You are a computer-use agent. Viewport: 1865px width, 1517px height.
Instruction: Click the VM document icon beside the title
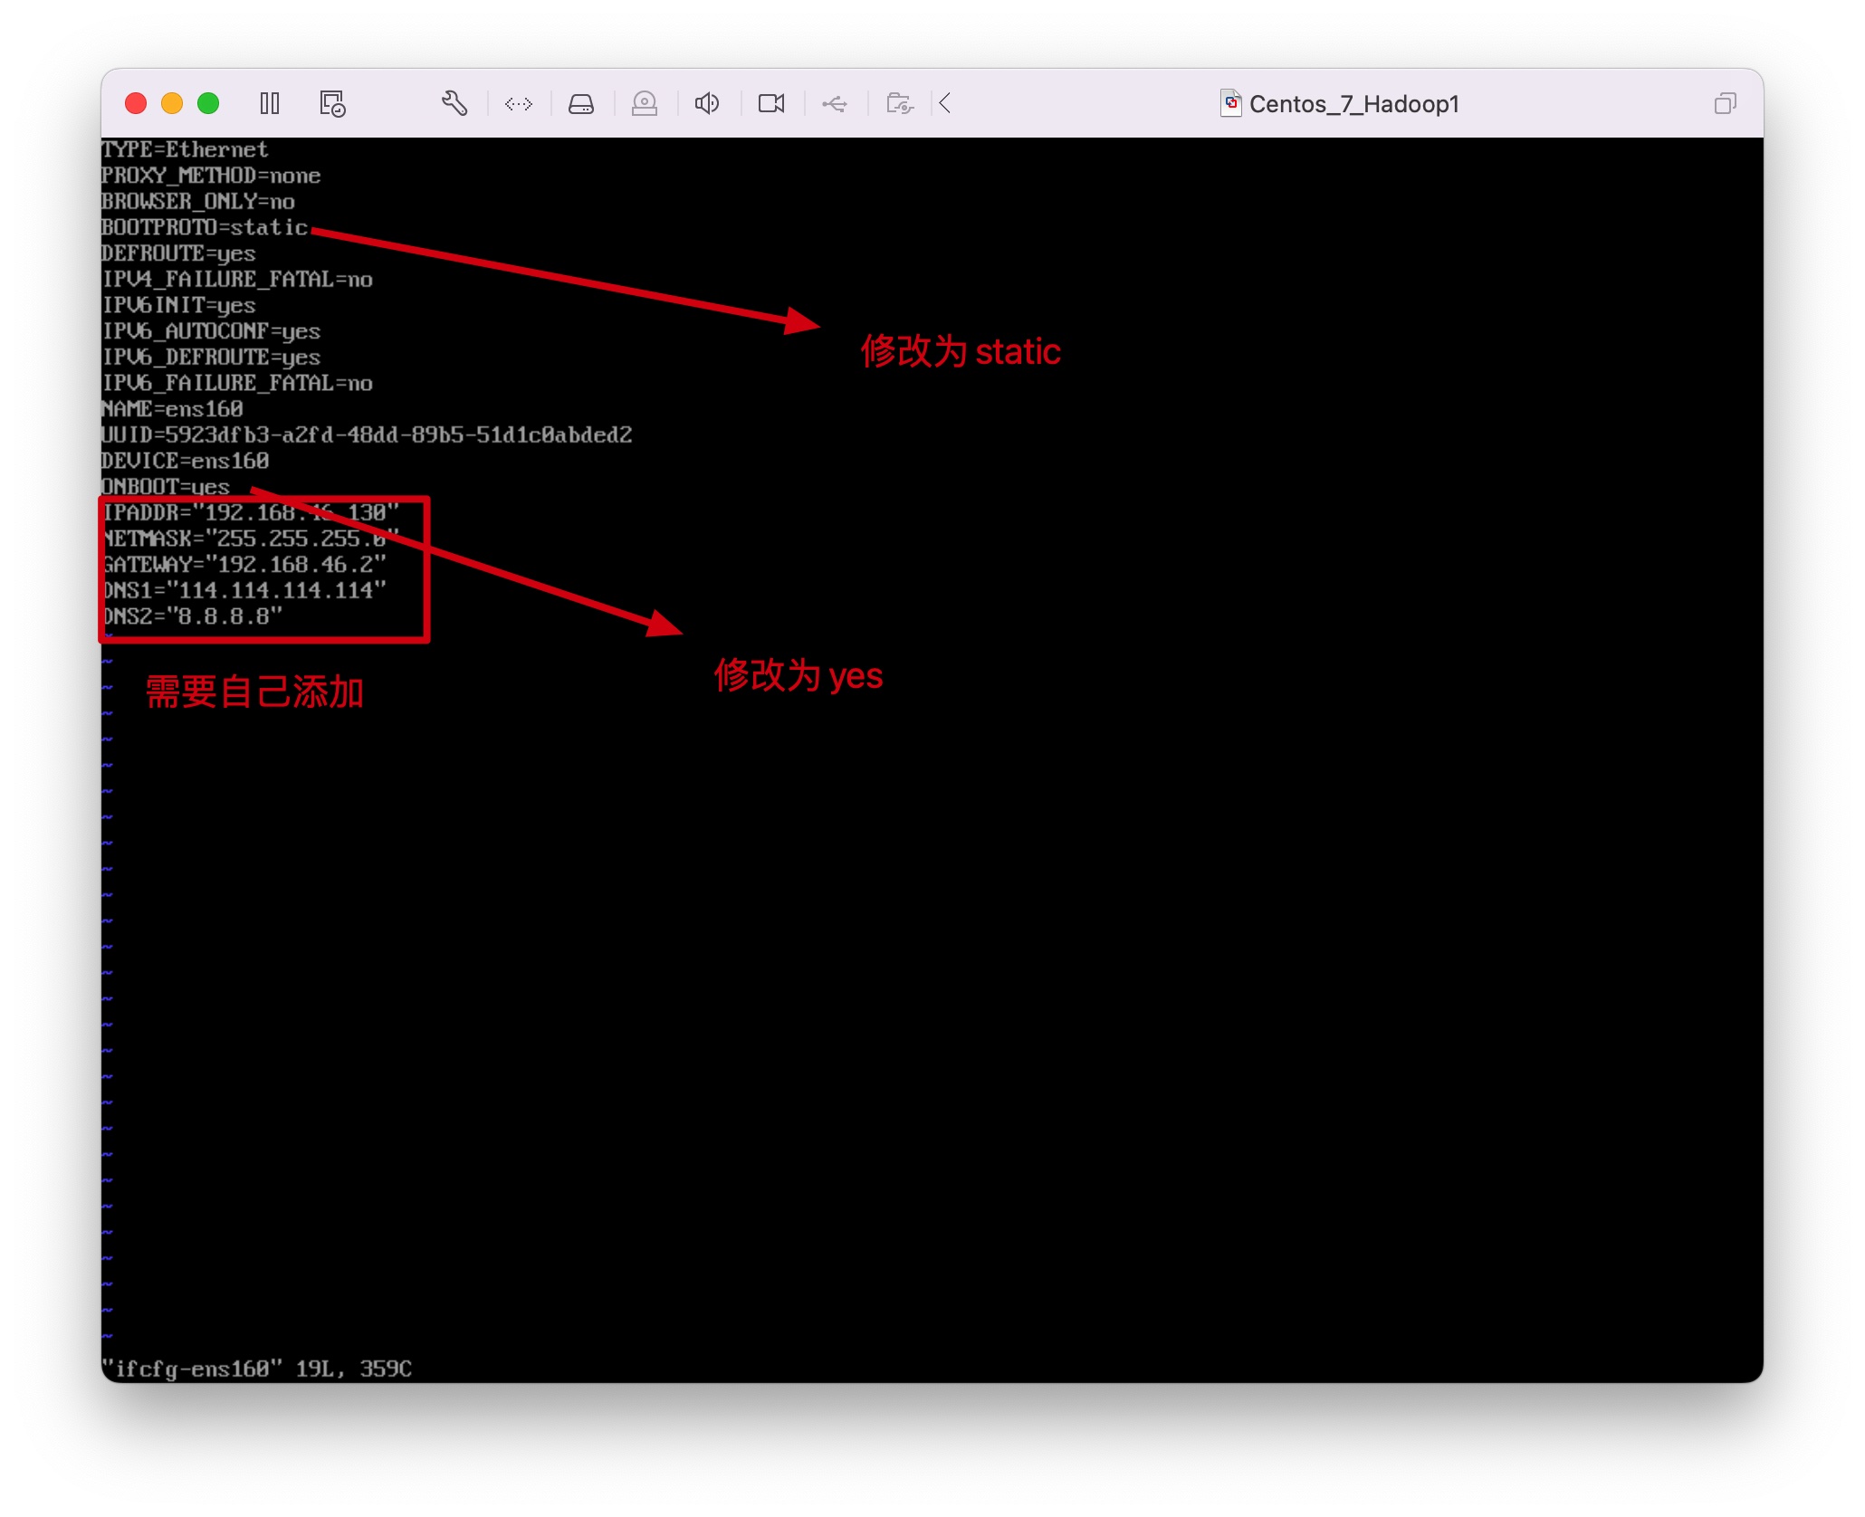[x=1231, y=103]
